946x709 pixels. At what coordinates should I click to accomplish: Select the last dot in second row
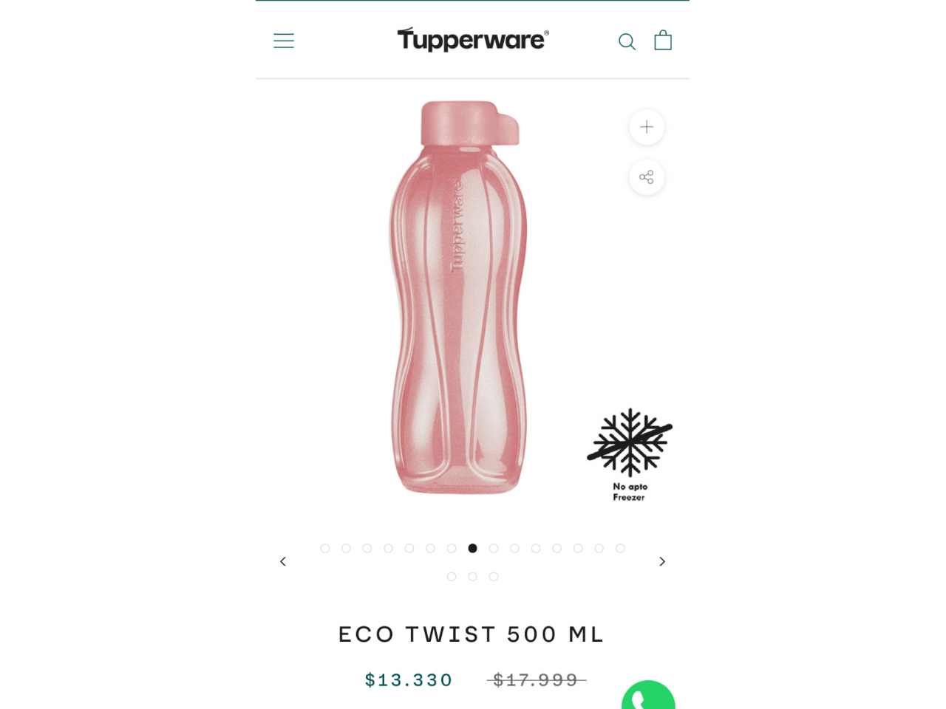tap(494, 577)
